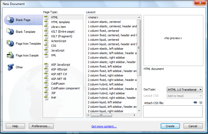Click the ASP VBScript file icon
The image size is (208, 134).
click(x=46, y=70)
